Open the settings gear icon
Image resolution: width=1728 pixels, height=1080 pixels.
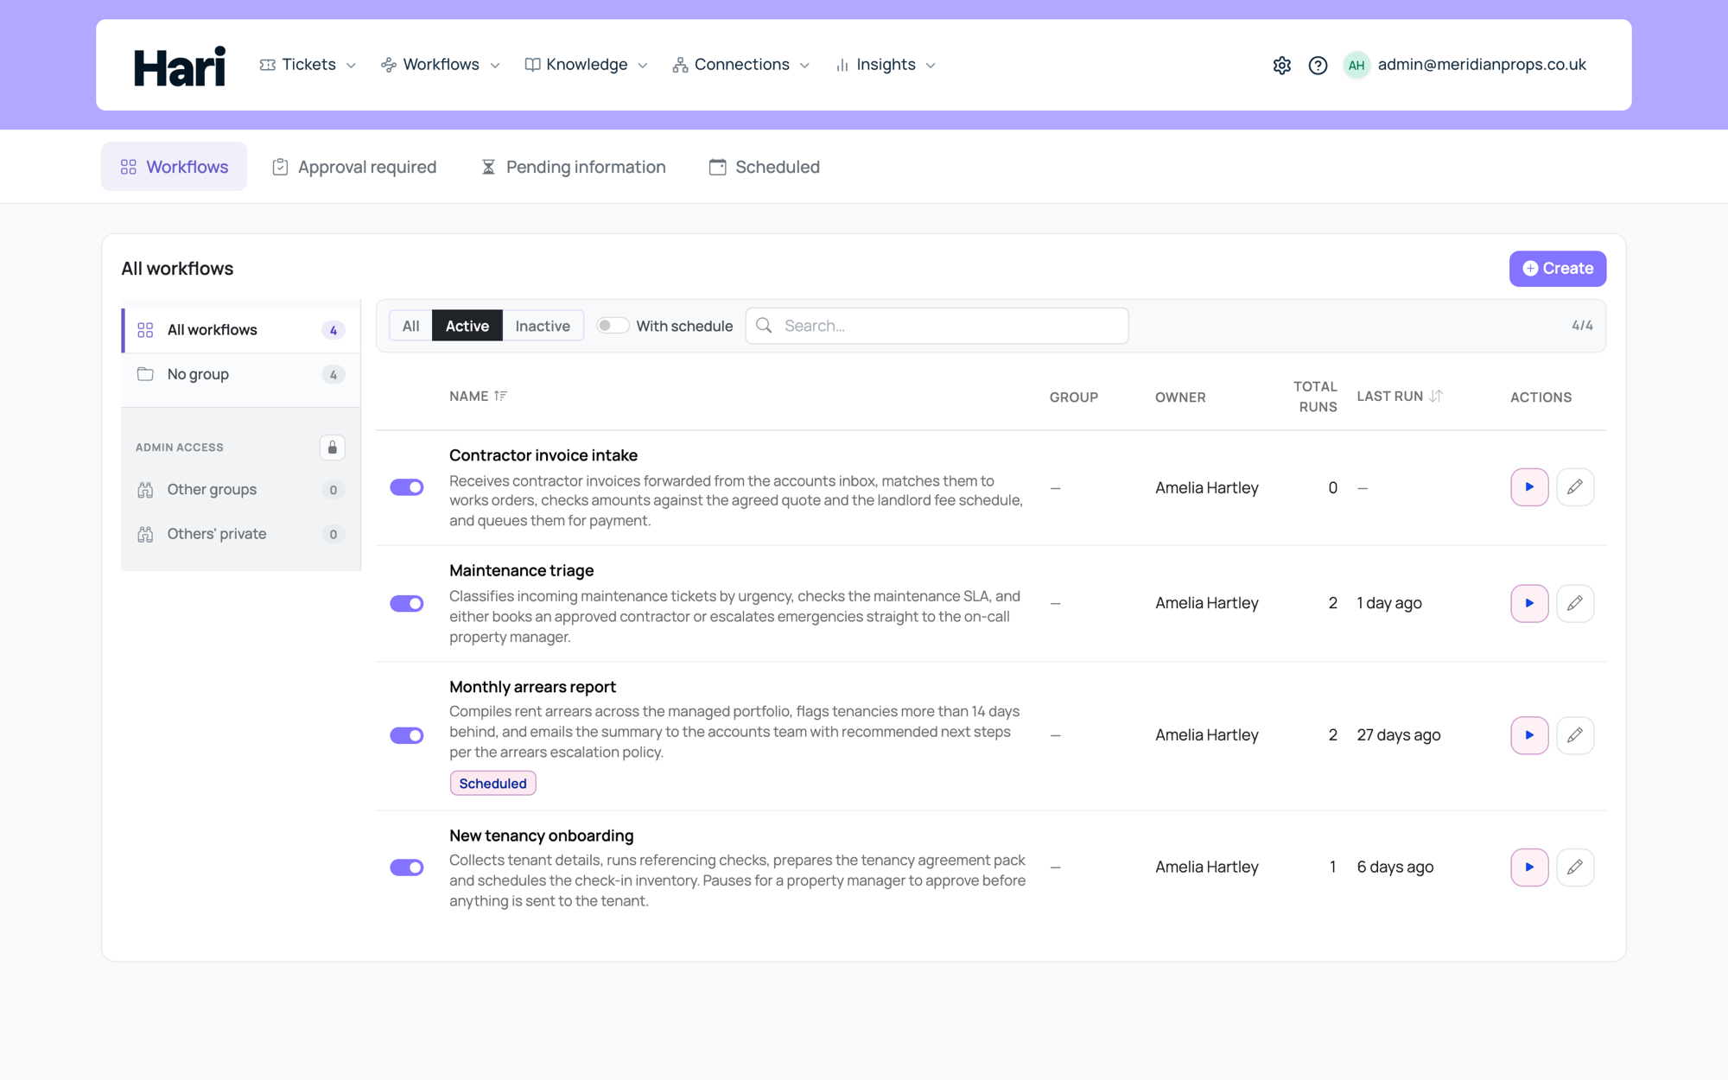click(x=1281, y=65)
